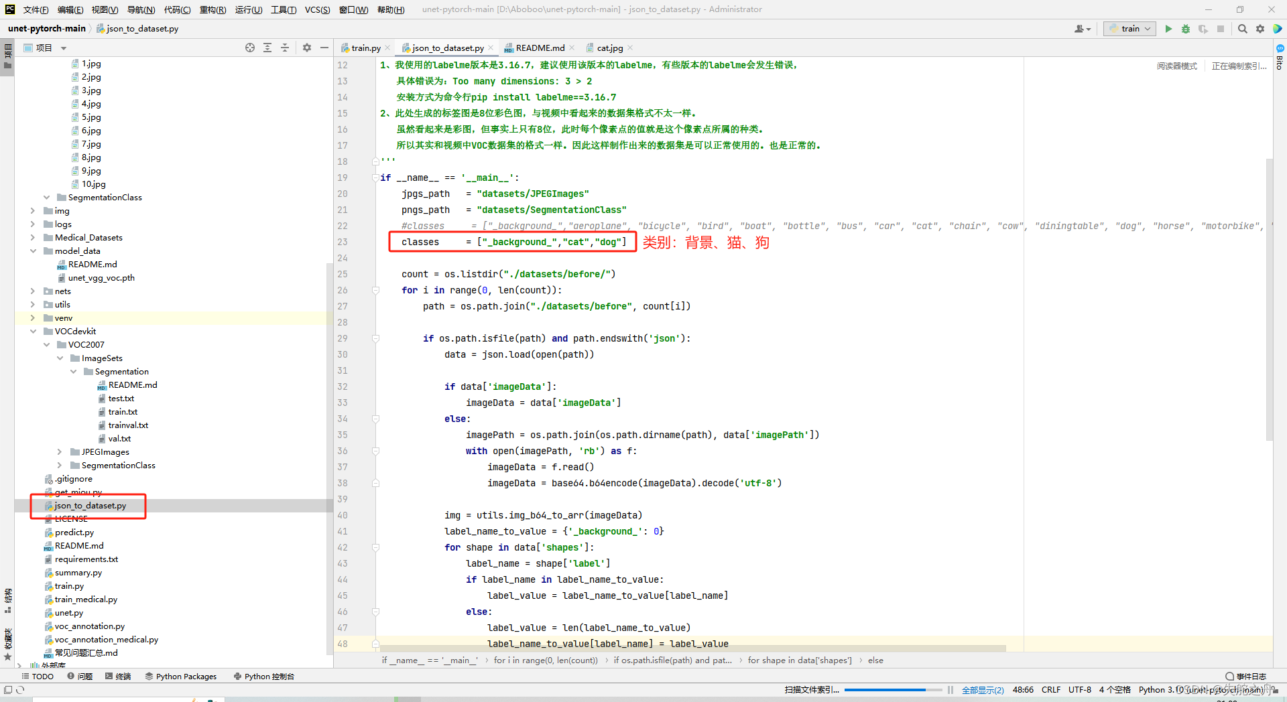This screenshot has height=702, width=1287.
Task: Open the Project side strip button
Action: point(8,57)
